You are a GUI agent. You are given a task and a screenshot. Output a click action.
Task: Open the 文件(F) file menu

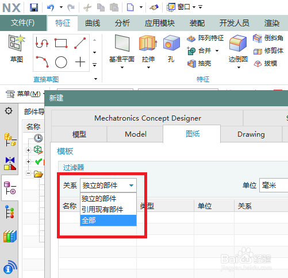tap(22, 23)
